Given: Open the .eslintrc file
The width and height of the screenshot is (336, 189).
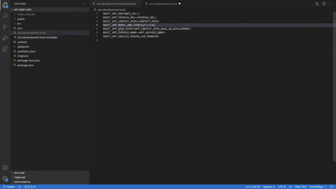Looking at the screenshot, I should 22,42.
